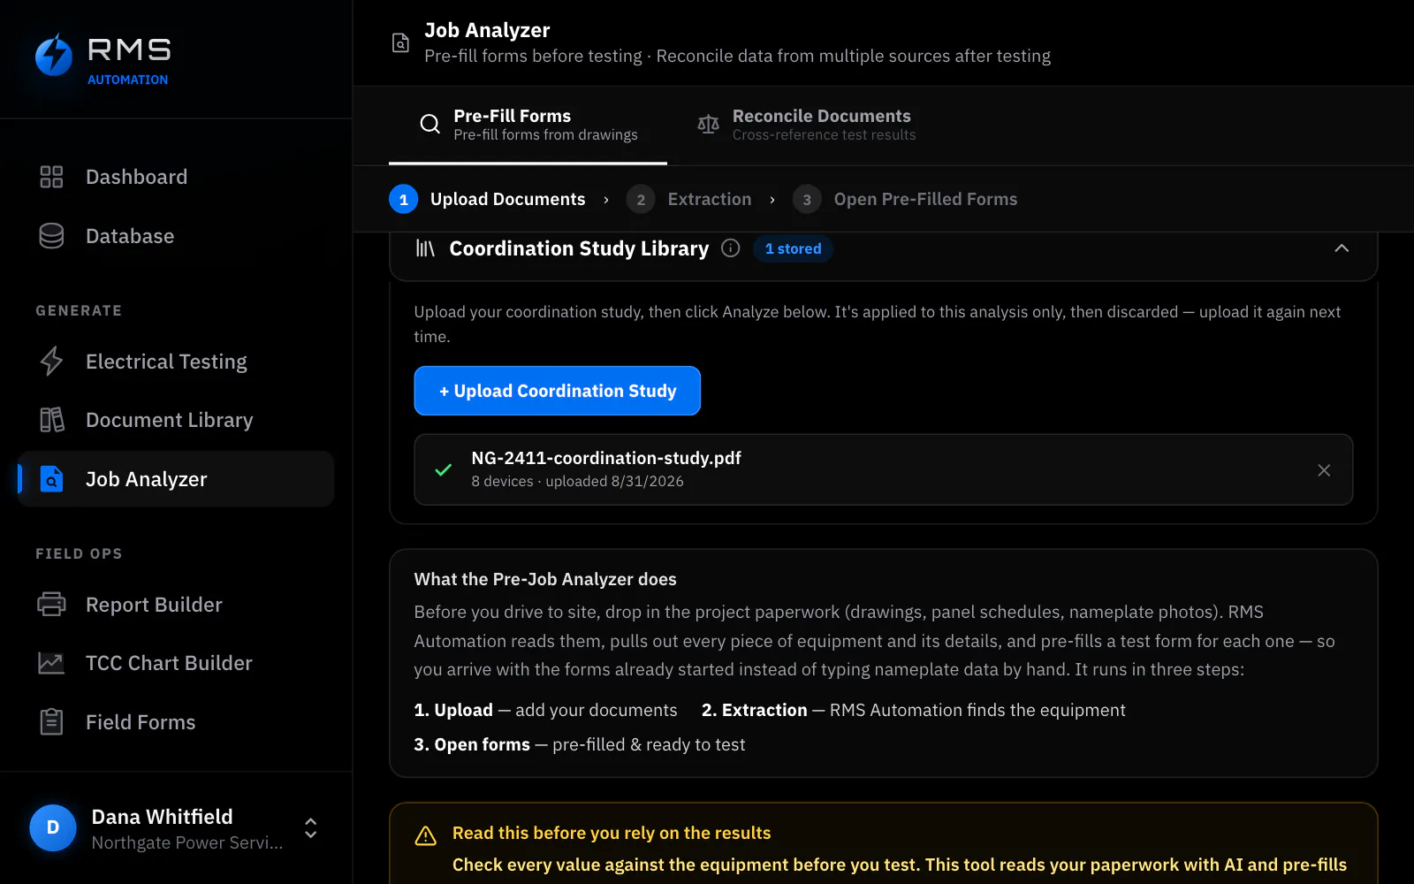The height and width of the screenshot is (884, 1414).
Task: Open TCC Chart Builder chart icon
Action: (51, 663)
